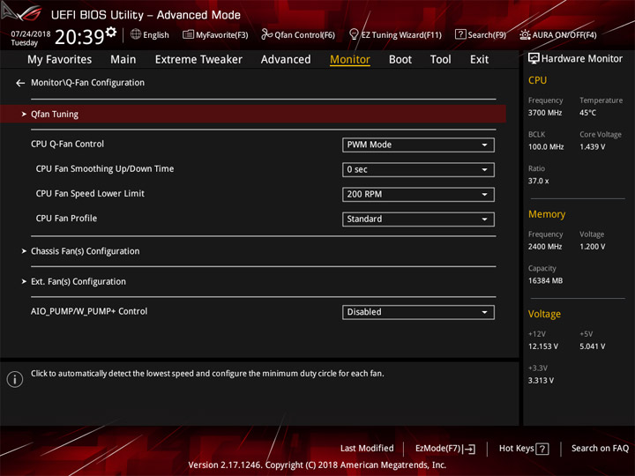Open Qfan Control(F6) fan icon

pyautogui.click(x=266, y=34)
